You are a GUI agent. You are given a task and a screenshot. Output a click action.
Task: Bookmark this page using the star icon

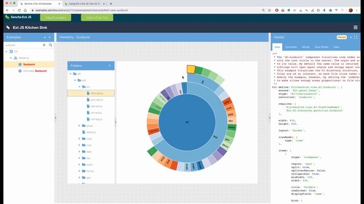[x=269, y=10]
